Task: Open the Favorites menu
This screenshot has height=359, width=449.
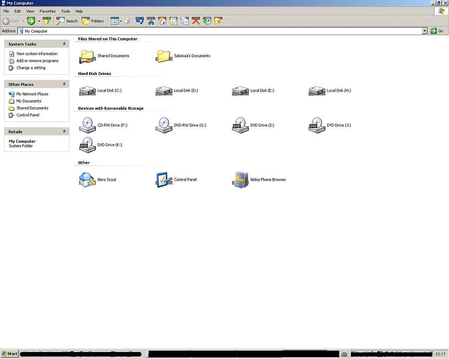Action: [x=47, y=11]
